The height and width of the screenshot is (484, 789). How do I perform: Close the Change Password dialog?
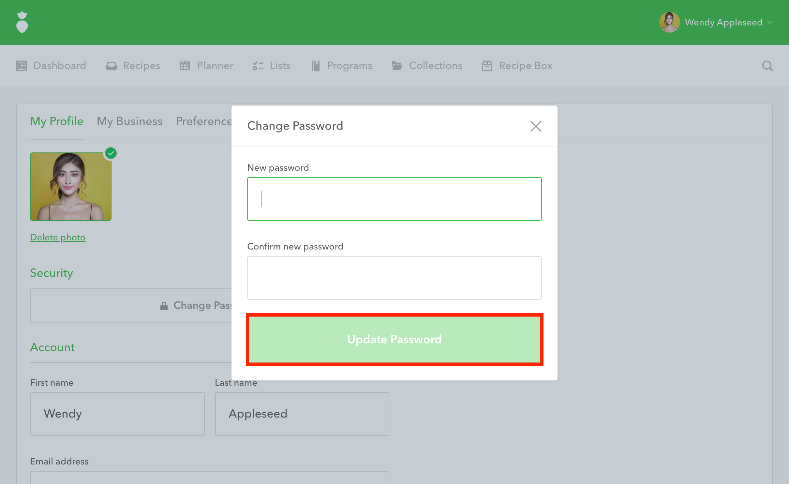click(536, 126)
